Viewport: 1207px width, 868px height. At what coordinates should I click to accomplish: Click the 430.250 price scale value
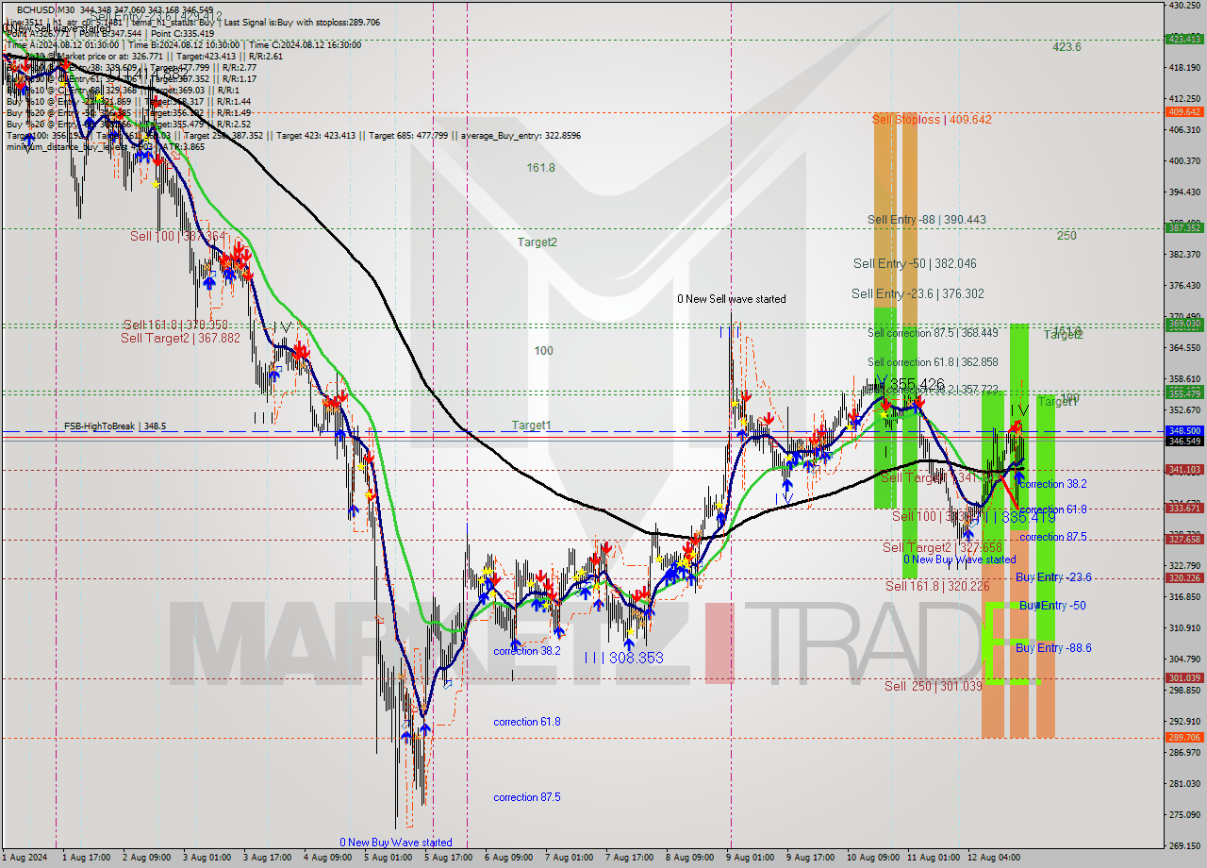click(x=1185, y=6)
